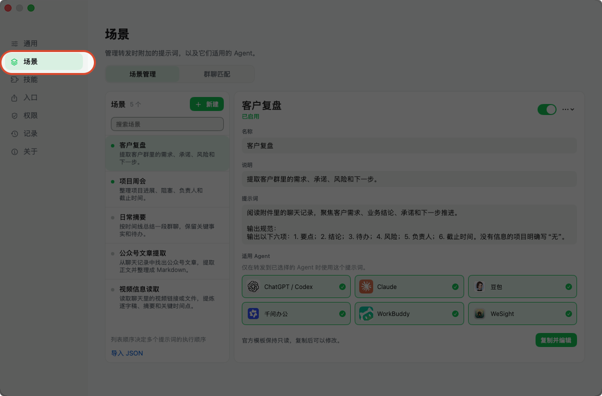
Task: Click the 复制并编辑 button
Action: (556, 340)
